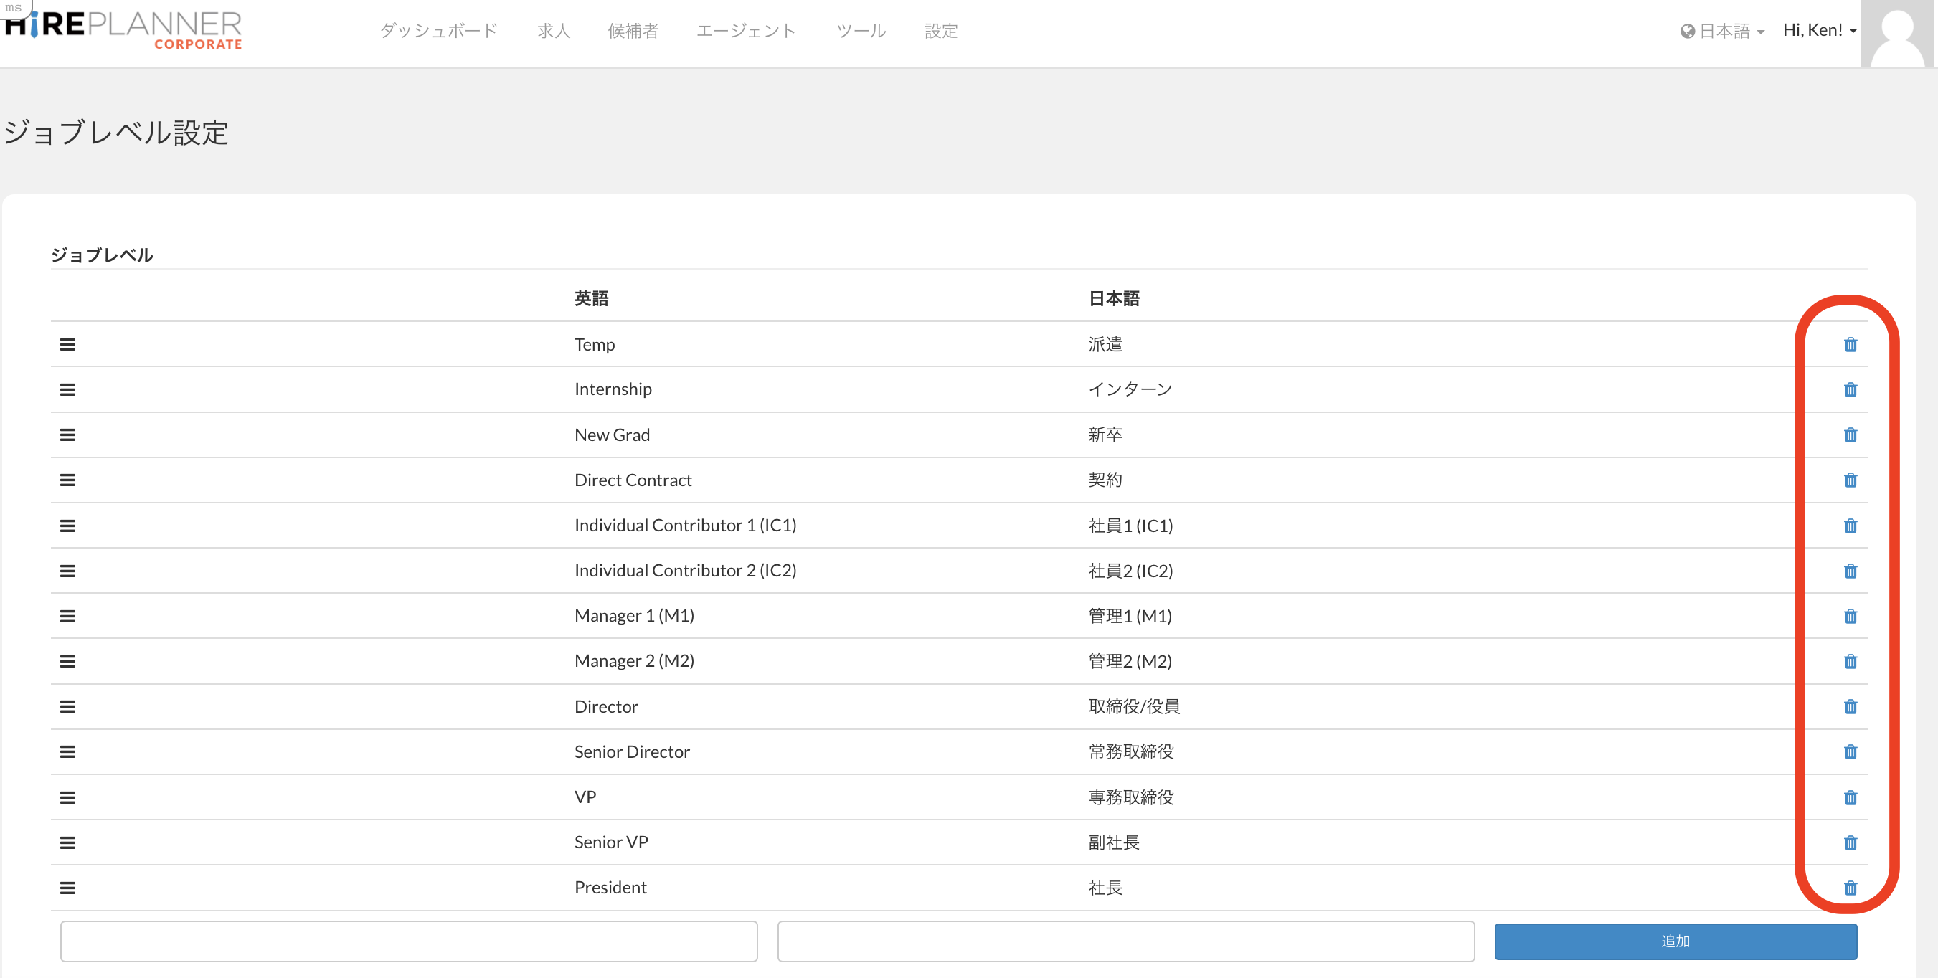Open the 日本語 language dropdown
The height and width of the screenshot is (978, 1938).
pyautogui.click(x=1722, y=31)
